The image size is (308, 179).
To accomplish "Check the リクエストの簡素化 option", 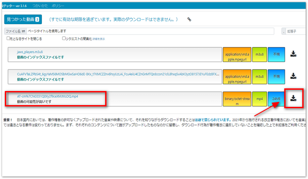I will click(x=64, y=39).
